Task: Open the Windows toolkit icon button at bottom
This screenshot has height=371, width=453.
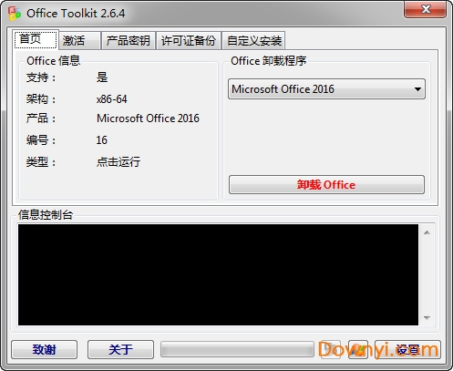Action: pos(358,349)
